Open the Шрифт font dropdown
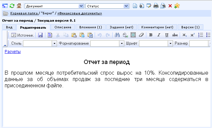 tap(156, 44)
